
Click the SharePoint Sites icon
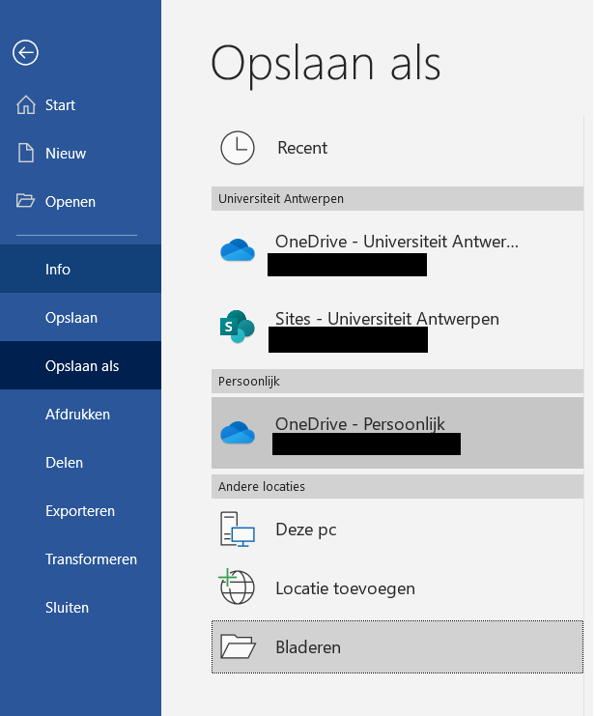tap(237, 327)
